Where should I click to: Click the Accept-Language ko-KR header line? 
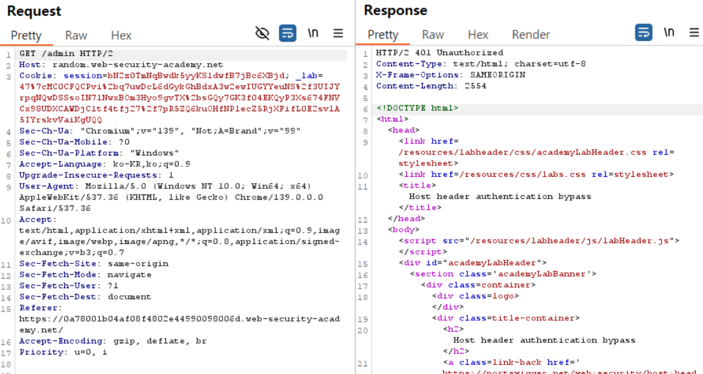point(104,164)
